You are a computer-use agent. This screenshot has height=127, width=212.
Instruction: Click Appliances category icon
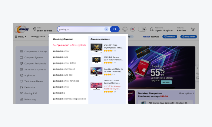point(22,75)
